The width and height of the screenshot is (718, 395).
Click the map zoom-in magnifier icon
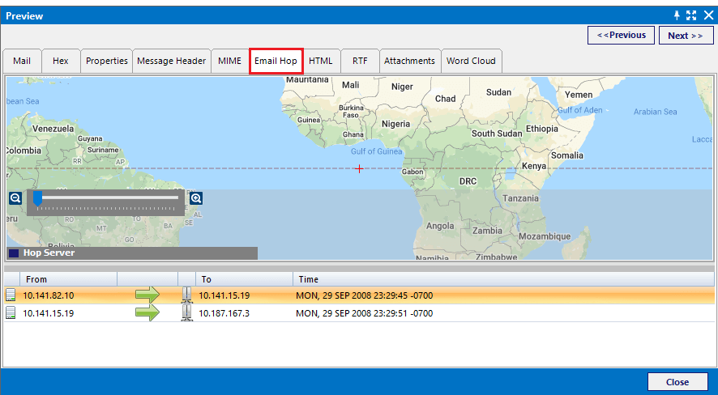196,198
